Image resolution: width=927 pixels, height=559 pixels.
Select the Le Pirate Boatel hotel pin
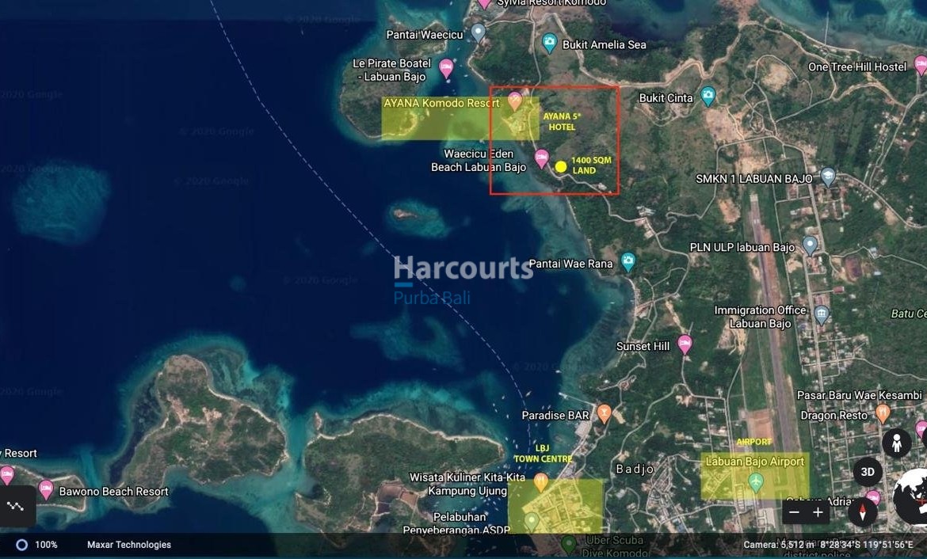tap(446, 68)
